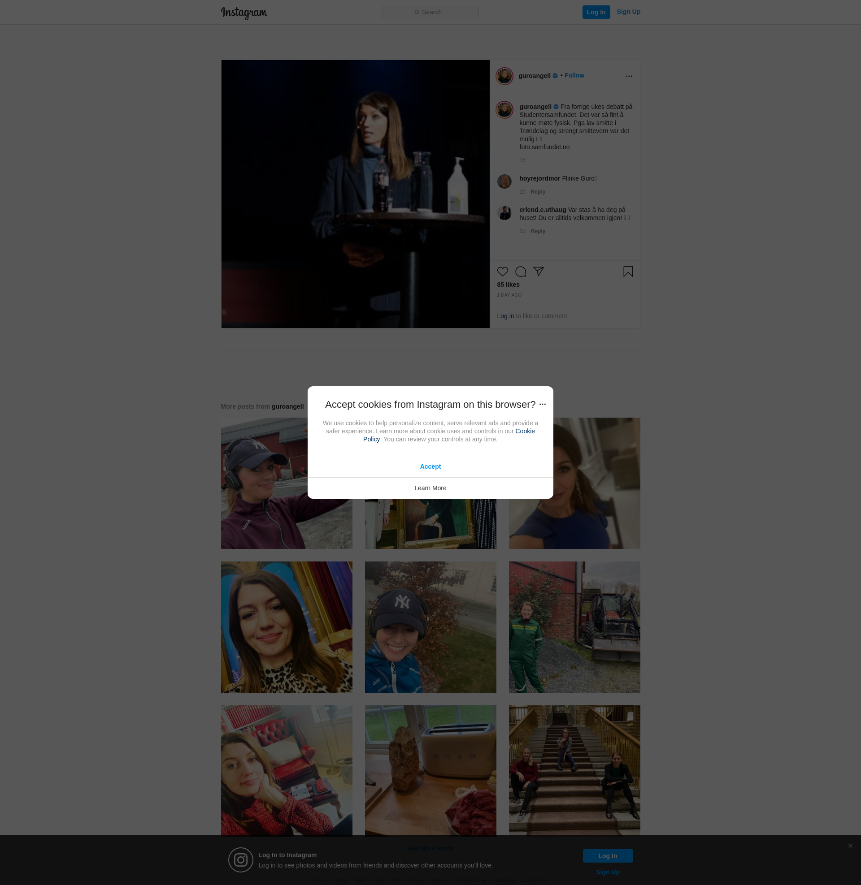Click Learn More in cookie dialog
The image size is (861, 885).
pos(430,488)
